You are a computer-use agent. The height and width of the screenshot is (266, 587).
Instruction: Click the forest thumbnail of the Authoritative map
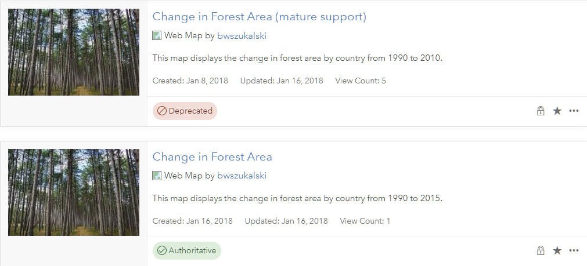[74, 192]
